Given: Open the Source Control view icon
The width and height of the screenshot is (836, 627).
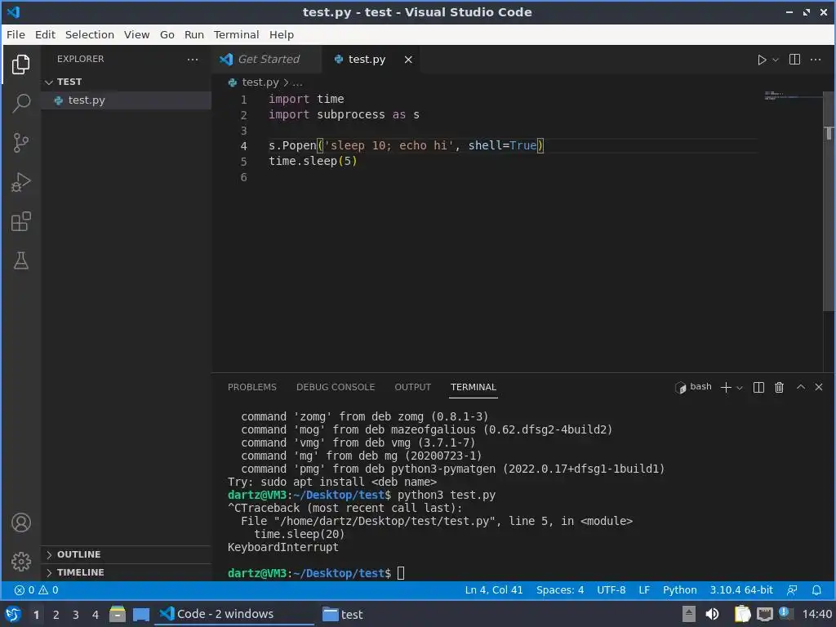Looking at the screenshot, I should (20, 142).
